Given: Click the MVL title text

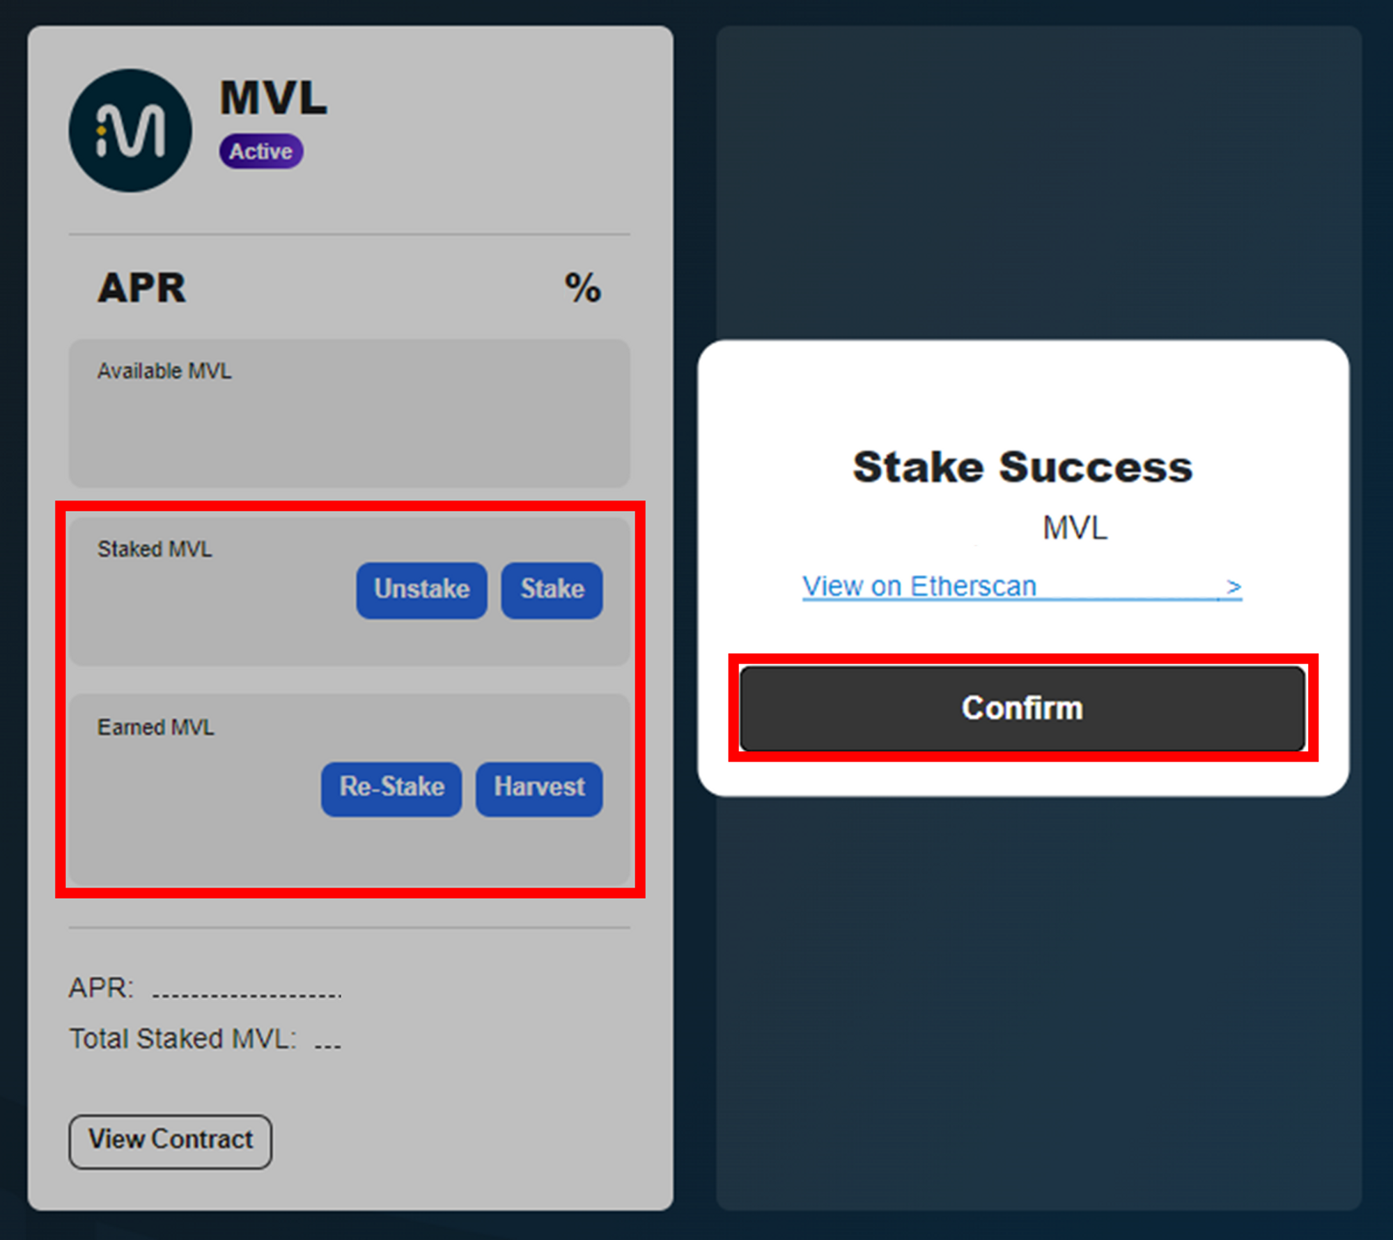Looking at the screenshot, I should point(274,98).
